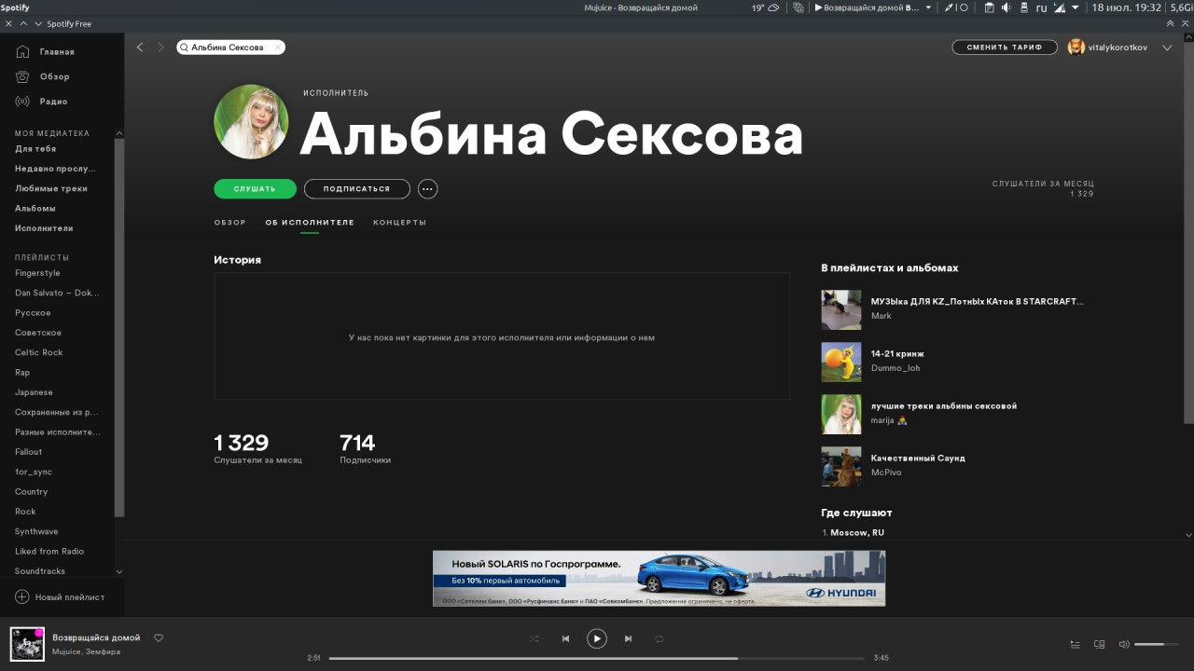This screenshot has width=1194, height=671.
Task: Open system volume tray icon
Action: [x=1006, y=7]
